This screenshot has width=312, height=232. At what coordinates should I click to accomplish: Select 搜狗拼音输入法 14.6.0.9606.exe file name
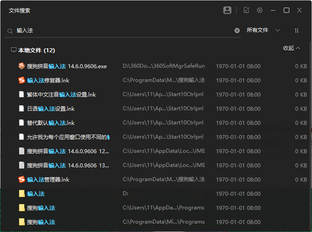(67, 66)
